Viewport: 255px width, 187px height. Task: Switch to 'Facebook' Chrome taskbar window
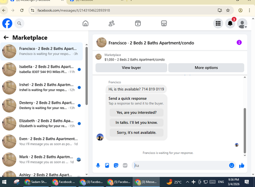click(63, 182)
